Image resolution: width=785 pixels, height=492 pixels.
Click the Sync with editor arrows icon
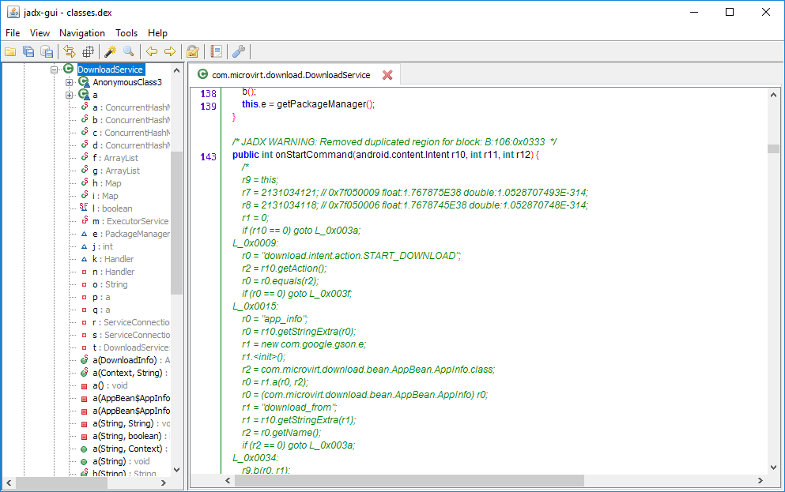click(x=70, y=51)
